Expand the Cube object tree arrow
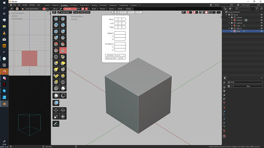264x148 pixels. (232, 31)
